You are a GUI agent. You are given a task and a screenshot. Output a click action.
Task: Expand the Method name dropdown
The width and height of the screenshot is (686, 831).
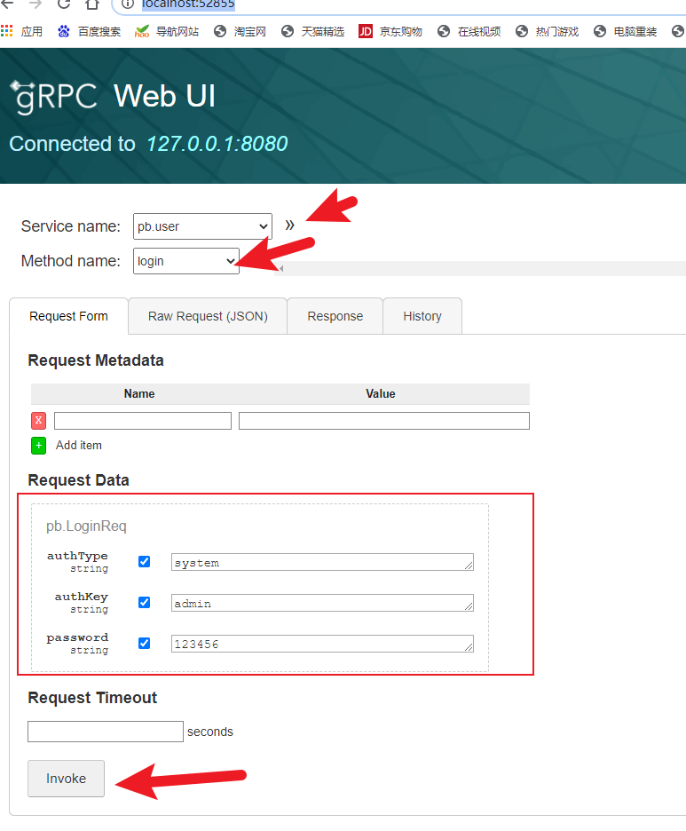[186, 261]
